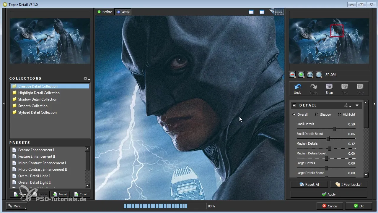
Task: Select Overall Detail Light II preset
Action: (35, 183)
